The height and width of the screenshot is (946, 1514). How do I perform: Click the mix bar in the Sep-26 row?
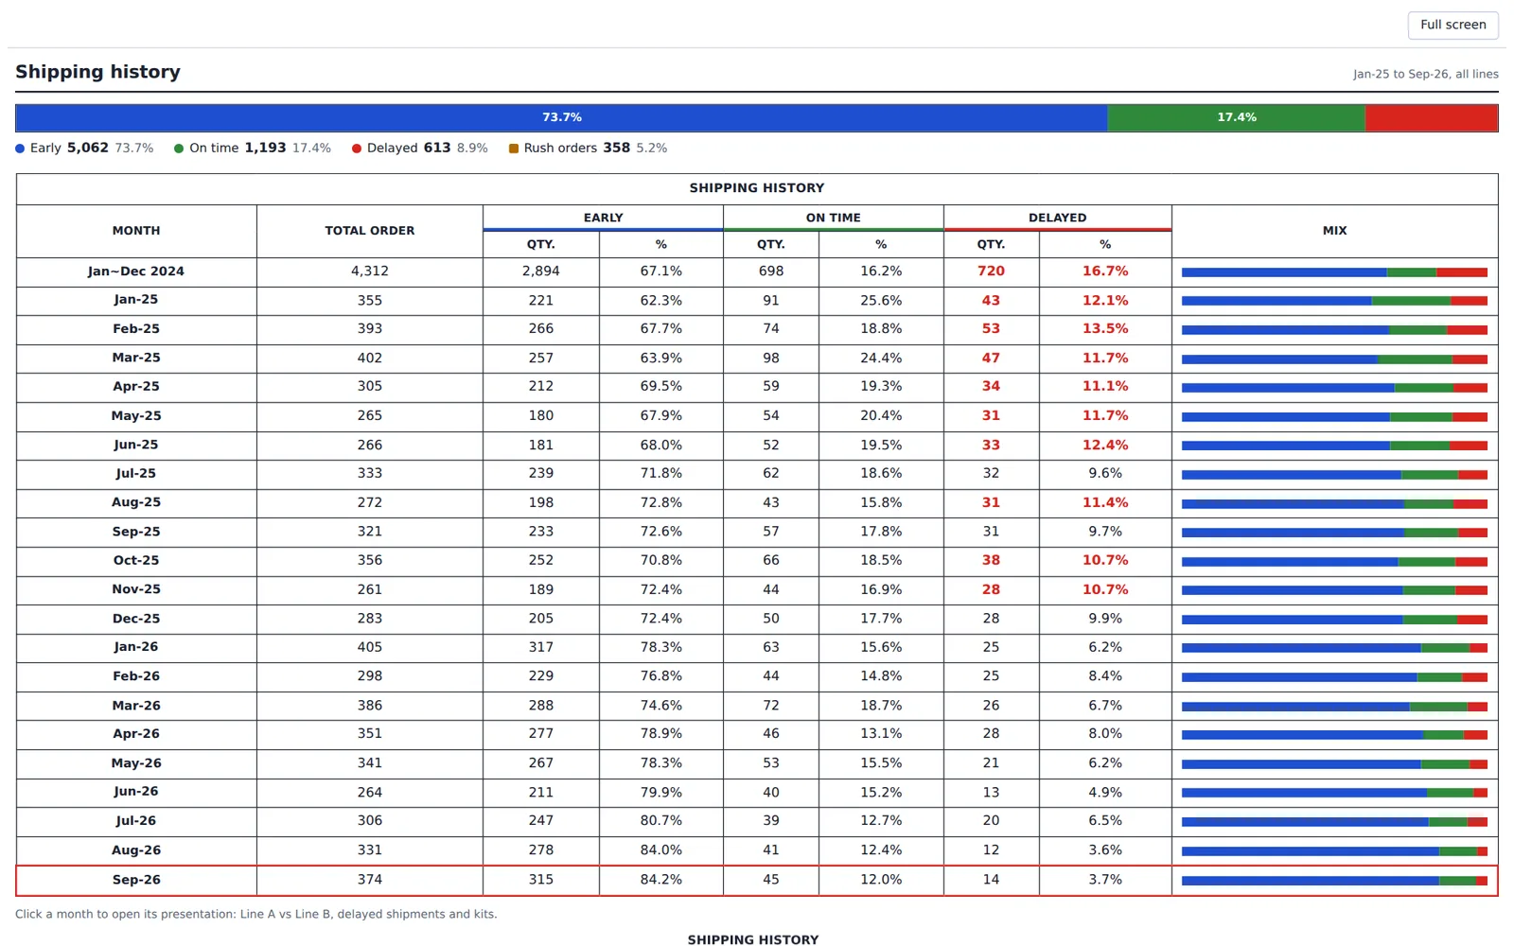[x=1334, y=881]
